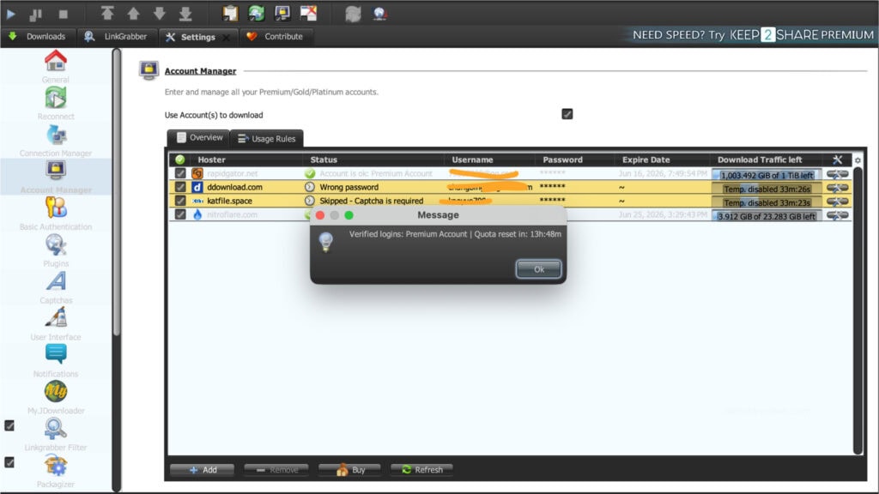
Task: Sort accounts by Username column
Action: click(489, 160)
